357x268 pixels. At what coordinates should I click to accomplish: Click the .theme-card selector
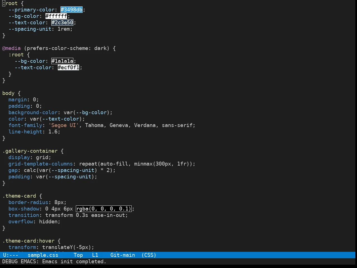pos(19,196)
